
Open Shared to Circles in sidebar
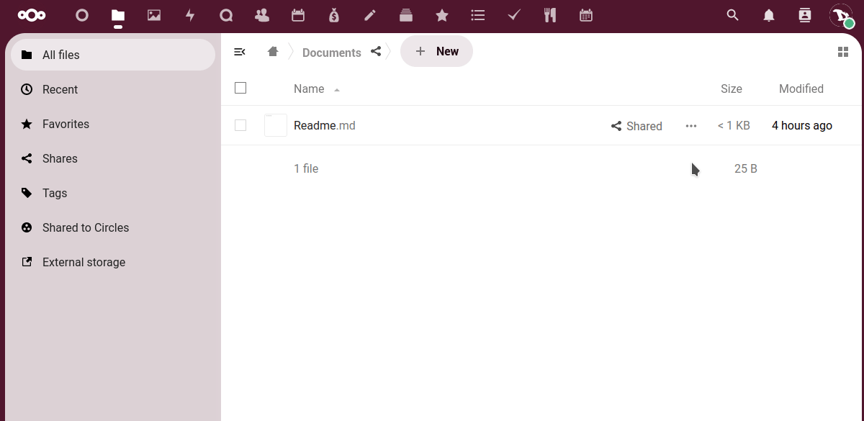(85, 227)
